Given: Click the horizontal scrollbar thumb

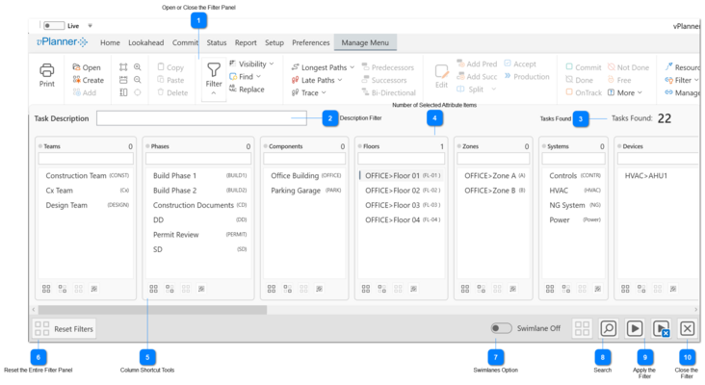Looking at the screenshot, I should pyautogui.click(x=152, y=310).
